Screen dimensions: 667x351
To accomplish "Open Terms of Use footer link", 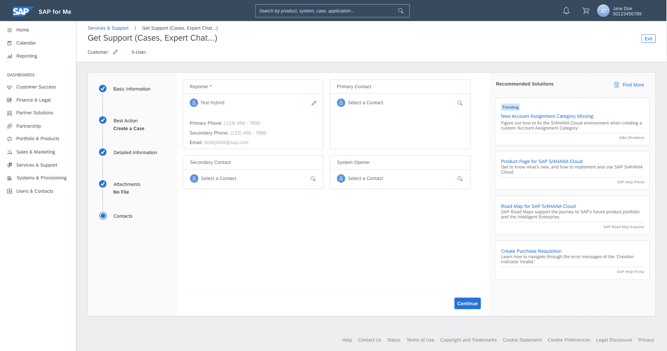I will tap(420, 340).
